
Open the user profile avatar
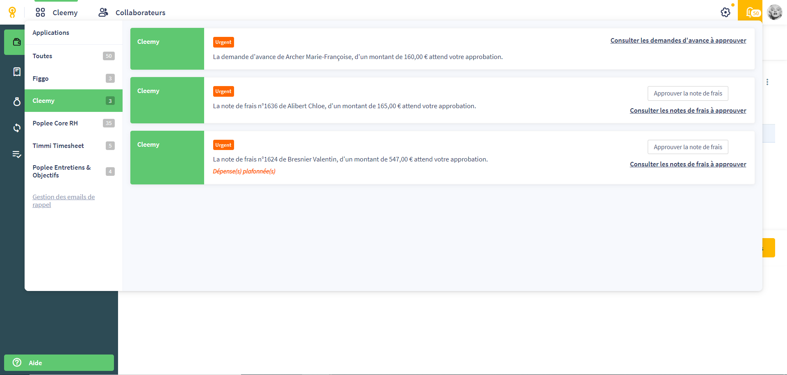[x=775, y=12]
